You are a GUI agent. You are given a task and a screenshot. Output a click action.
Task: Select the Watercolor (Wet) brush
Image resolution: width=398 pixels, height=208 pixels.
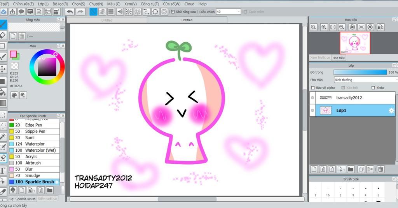tap(34, 150)
